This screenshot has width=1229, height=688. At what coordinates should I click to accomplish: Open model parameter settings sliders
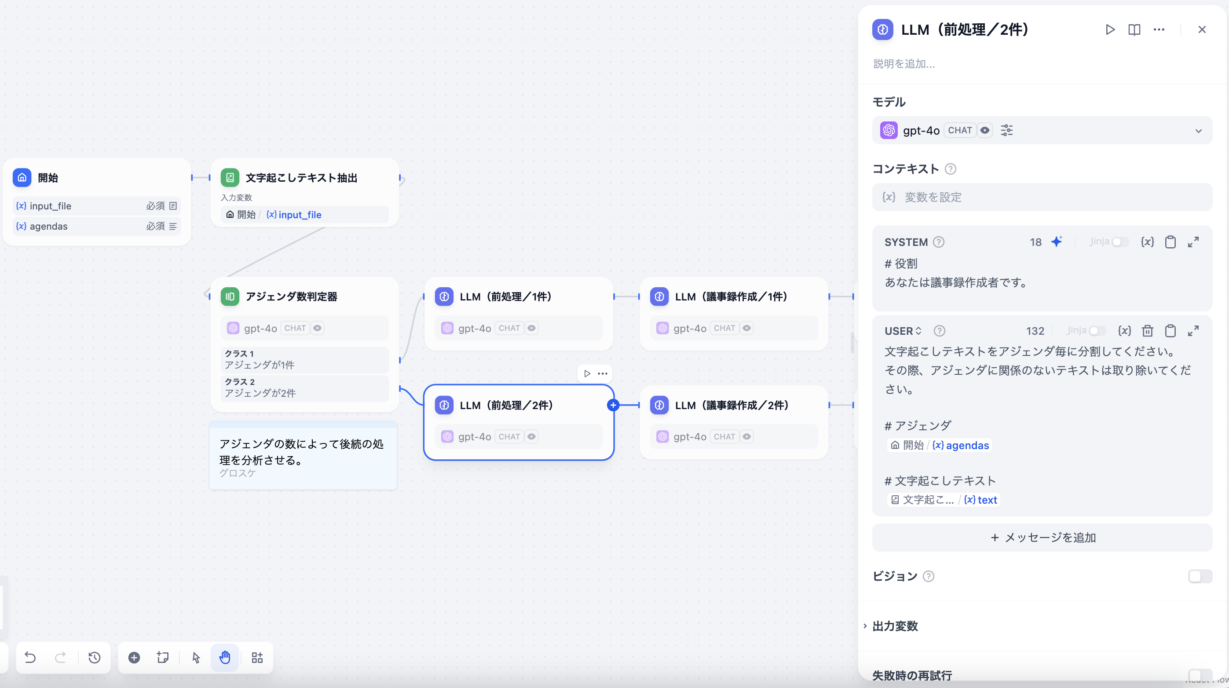pyautogui.click(x=1007, y=130)
